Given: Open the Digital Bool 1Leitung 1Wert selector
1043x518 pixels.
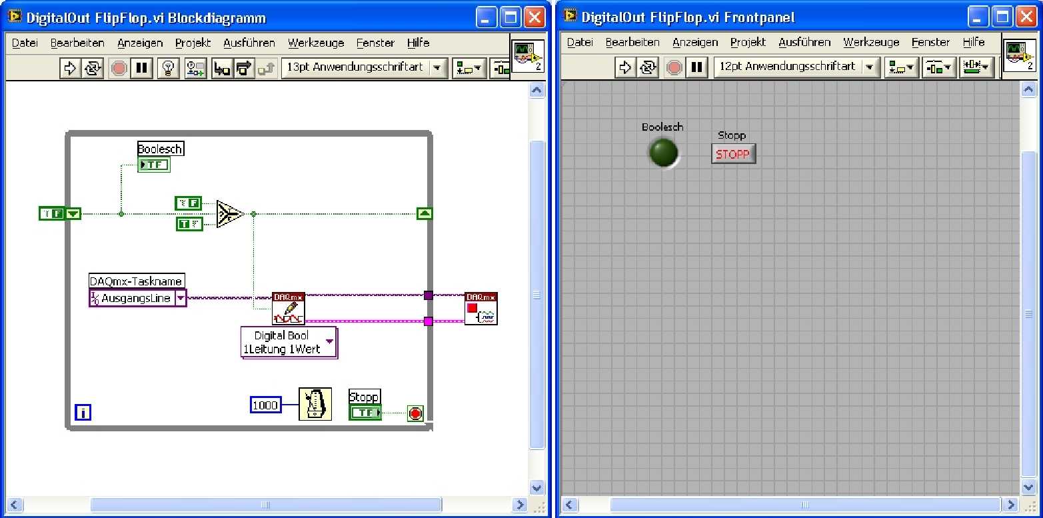Looking at the screenshot, I should pos(289,343).
